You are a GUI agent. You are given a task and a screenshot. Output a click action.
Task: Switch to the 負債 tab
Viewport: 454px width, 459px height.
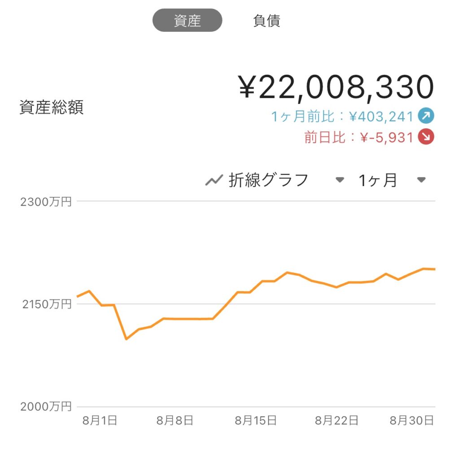point(266,21)
